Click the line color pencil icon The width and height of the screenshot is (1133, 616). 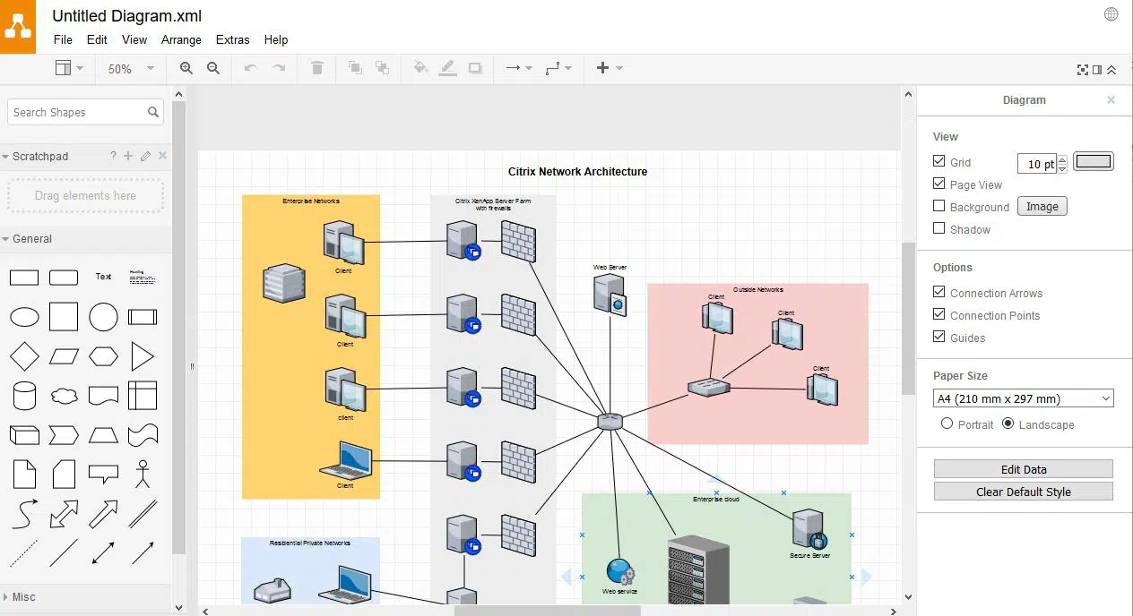pos(447,68)
